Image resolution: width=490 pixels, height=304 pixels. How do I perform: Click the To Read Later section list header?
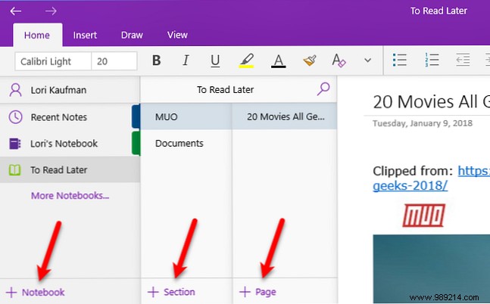click(225, 90)
